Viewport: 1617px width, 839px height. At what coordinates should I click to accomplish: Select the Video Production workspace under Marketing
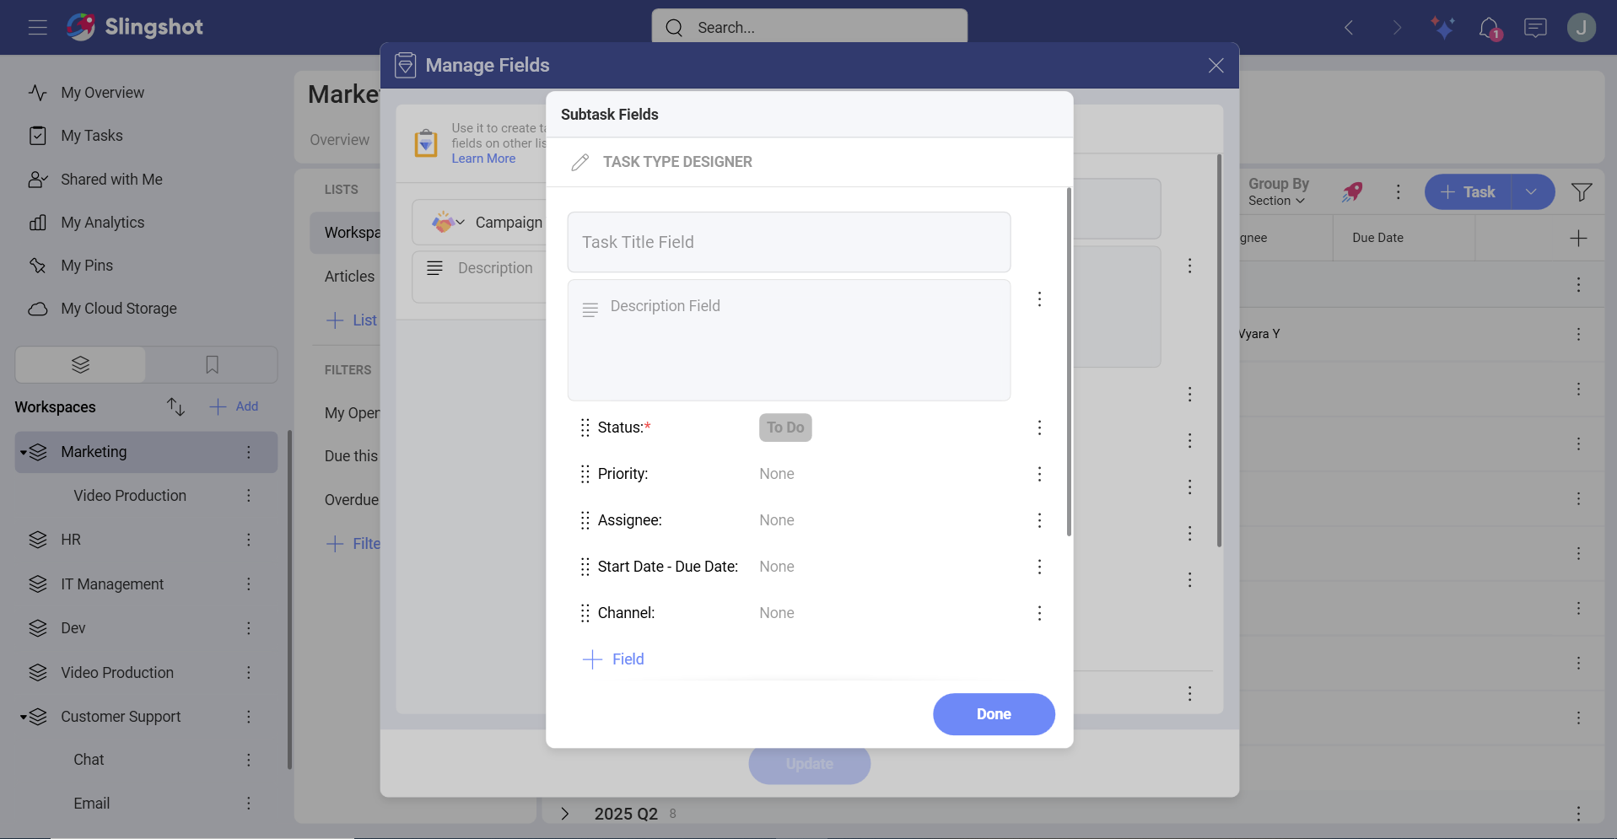[x=130, y=496]
